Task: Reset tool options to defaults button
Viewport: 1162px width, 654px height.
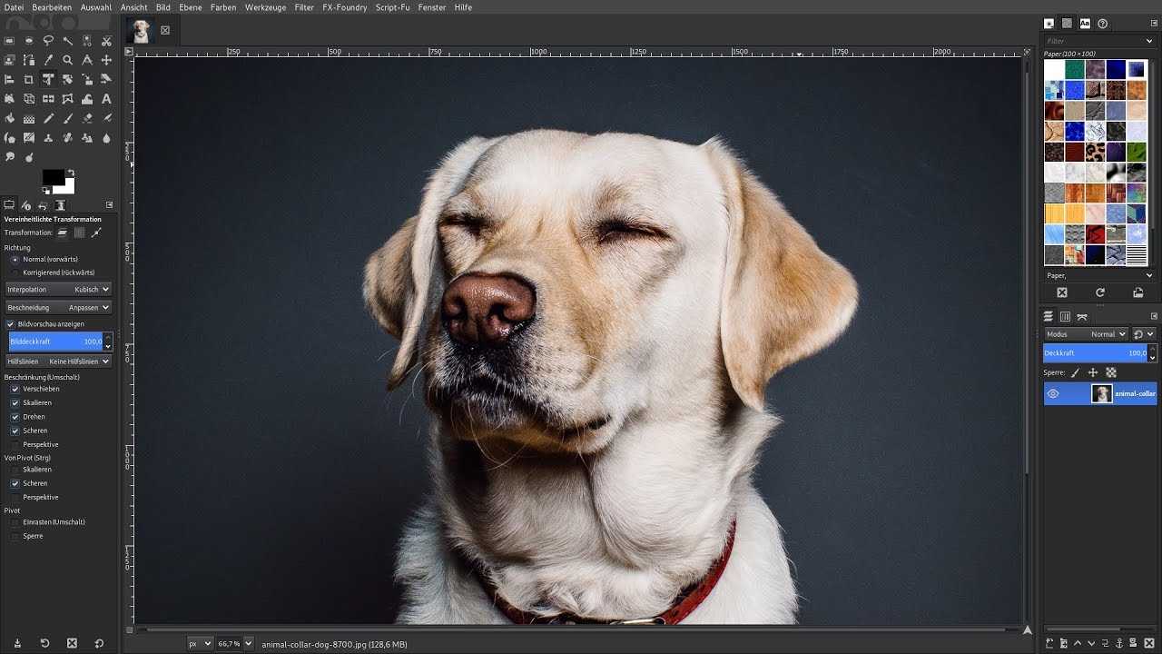Action: coord(99,643)
